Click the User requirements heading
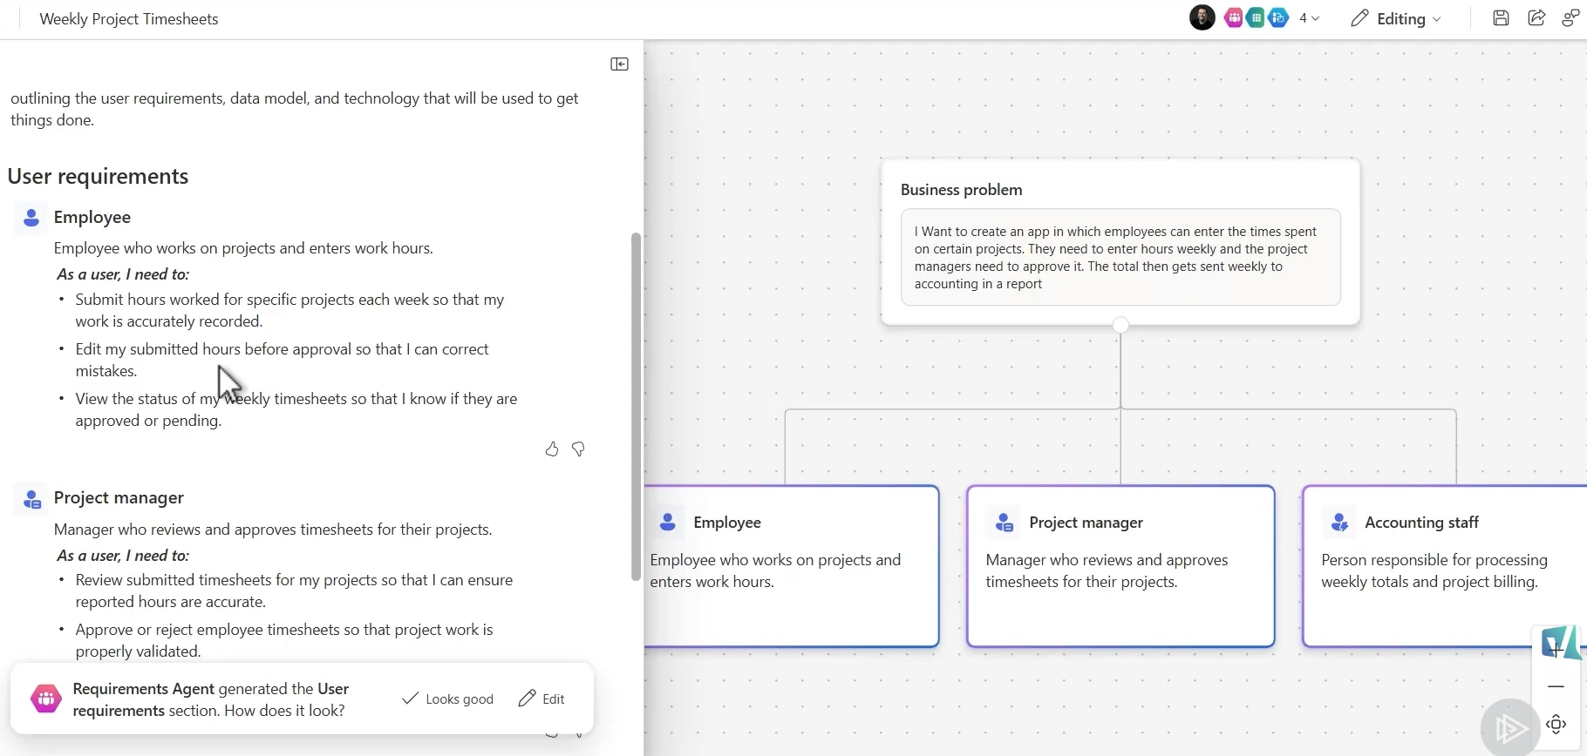 [99, 177]
